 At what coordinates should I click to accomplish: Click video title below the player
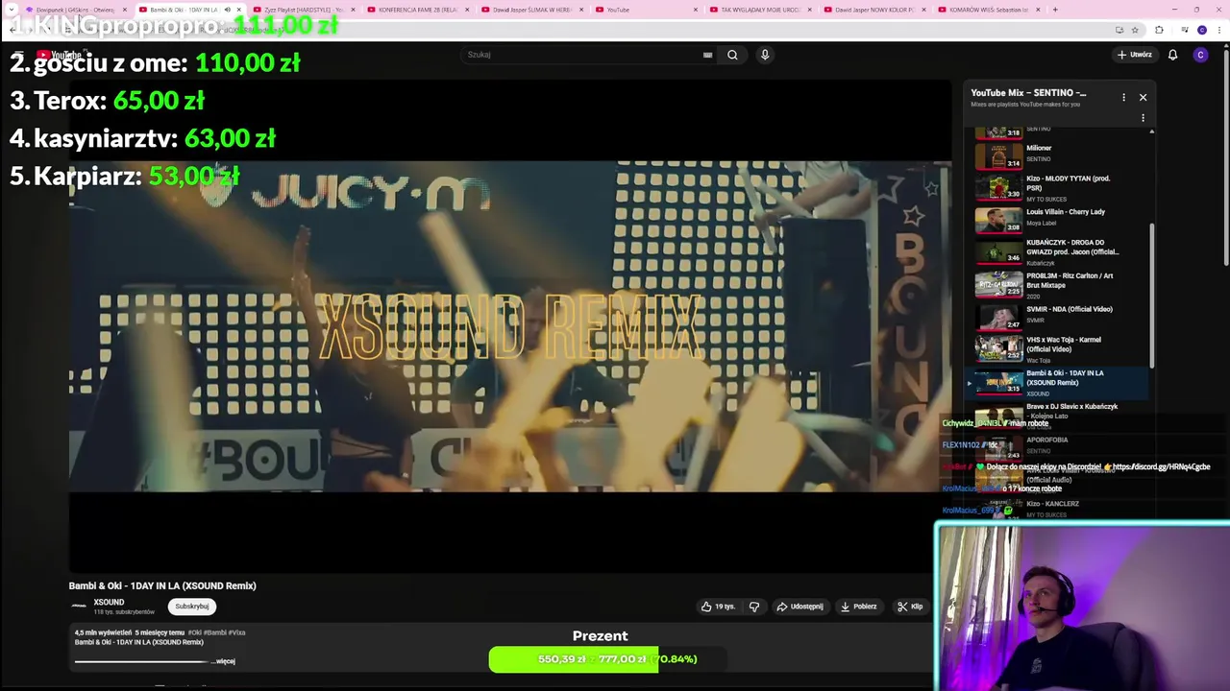(162, 585)
